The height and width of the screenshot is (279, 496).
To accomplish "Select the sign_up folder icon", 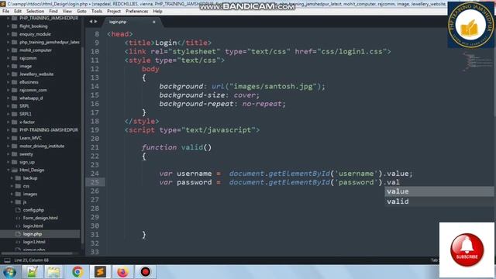I will click(14, 162).
